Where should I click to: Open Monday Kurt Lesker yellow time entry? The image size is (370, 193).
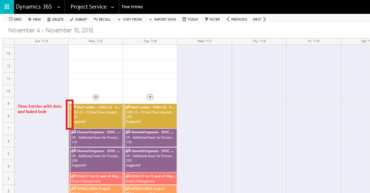coord(96,116)
